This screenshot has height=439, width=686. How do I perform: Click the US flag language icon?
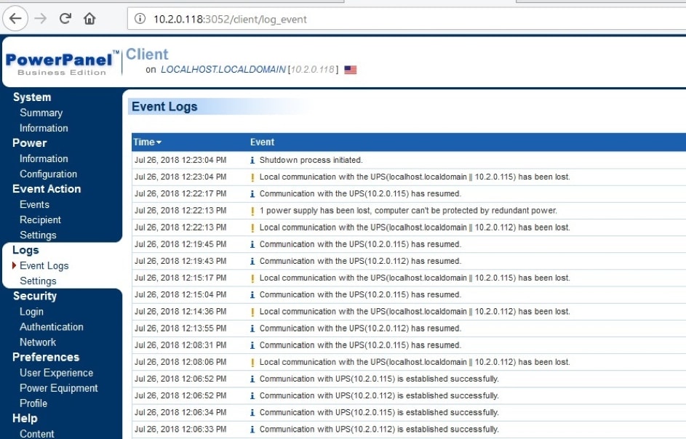[351, 70]
